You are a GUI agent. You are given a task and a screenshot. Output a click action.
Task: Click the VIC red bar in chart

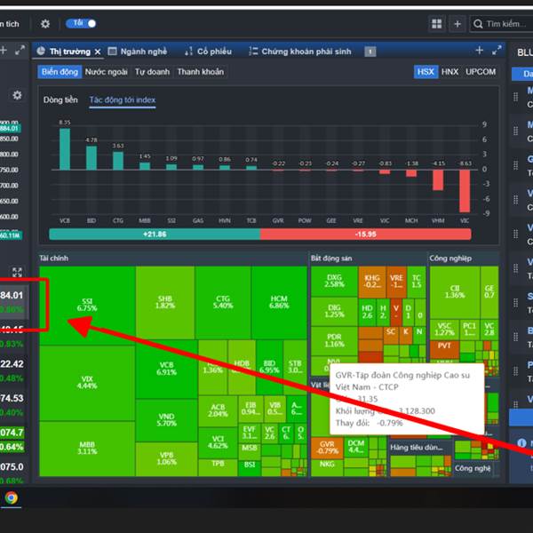click(x=465, y=191)
